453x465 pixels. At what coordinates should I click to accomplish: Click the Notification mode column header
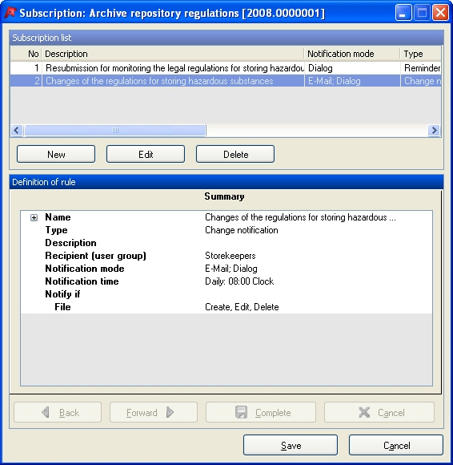352,54
